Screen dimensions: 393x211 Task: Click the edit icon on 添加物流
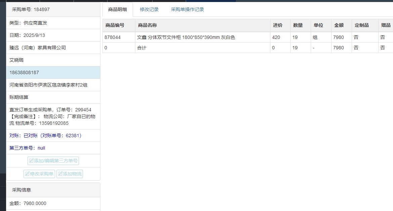tap(60, 174)
